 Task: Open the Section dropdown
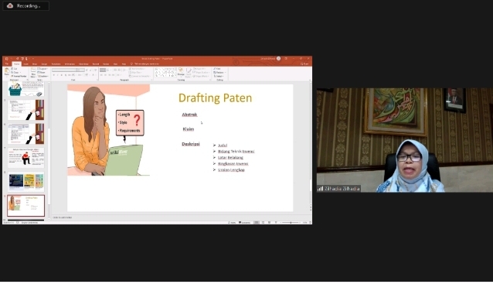pos(43,76)
